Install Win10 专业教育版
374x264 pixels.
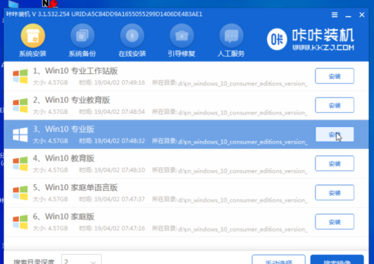click(334, 105)
